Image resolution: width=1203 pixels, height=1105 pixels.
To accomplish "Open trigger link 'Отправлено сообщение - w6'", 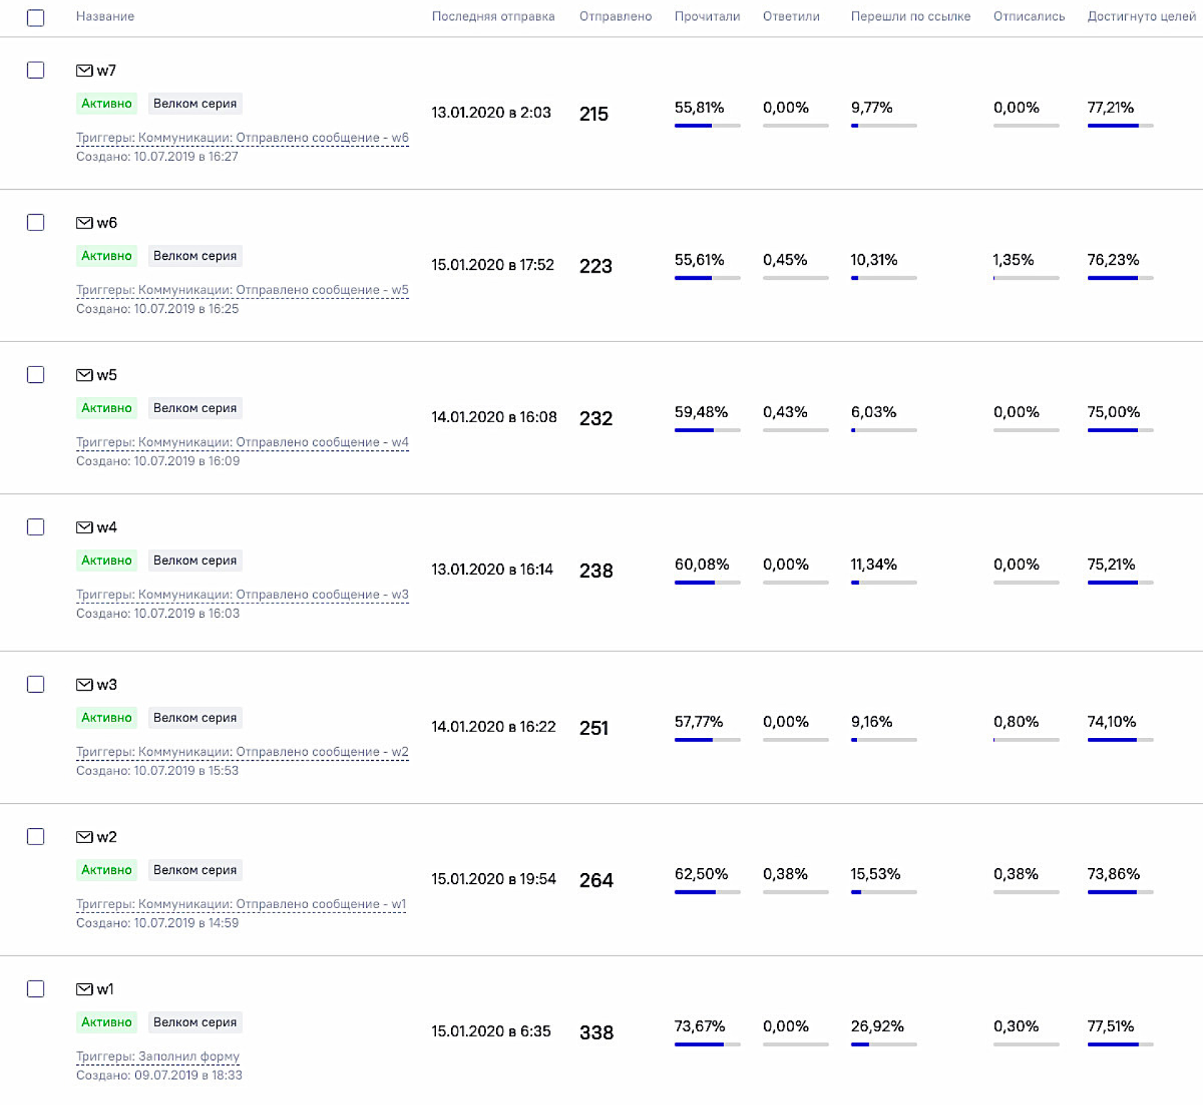I will tap(242, 137).
